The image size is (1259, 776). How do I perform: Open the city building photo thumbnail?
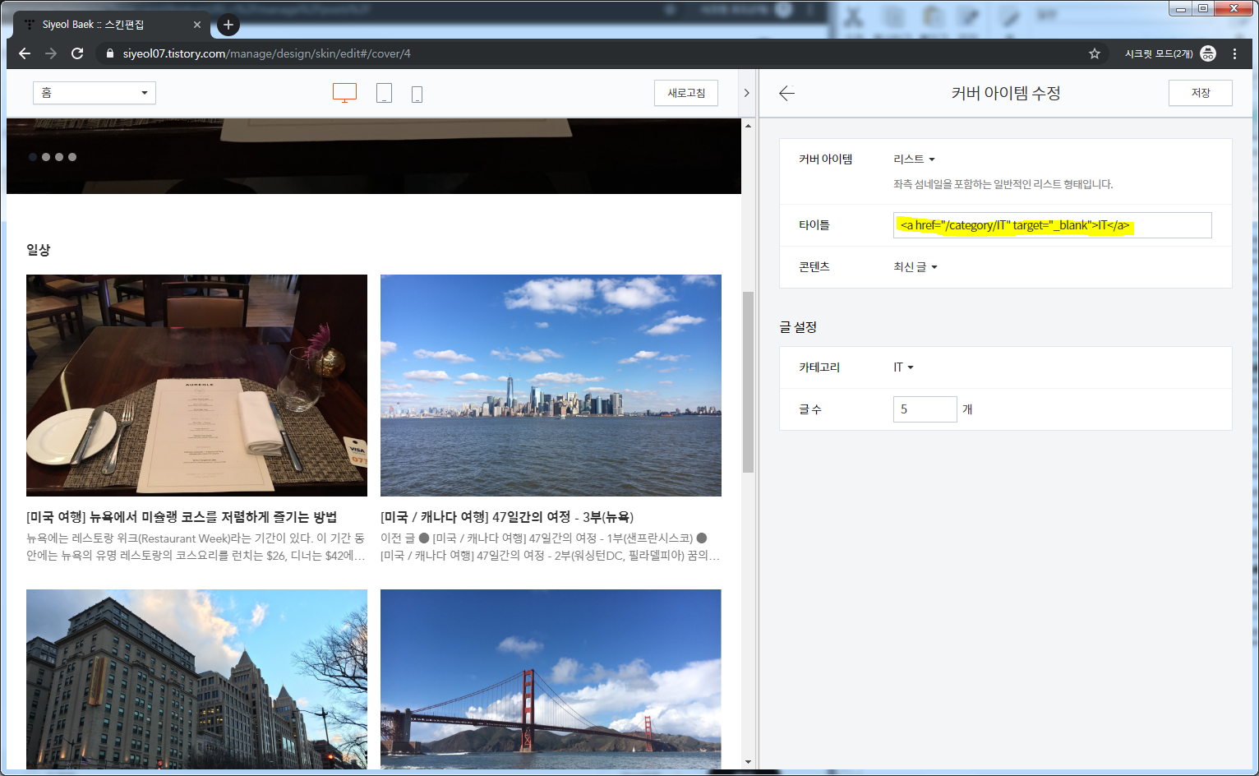coord(196,679)
